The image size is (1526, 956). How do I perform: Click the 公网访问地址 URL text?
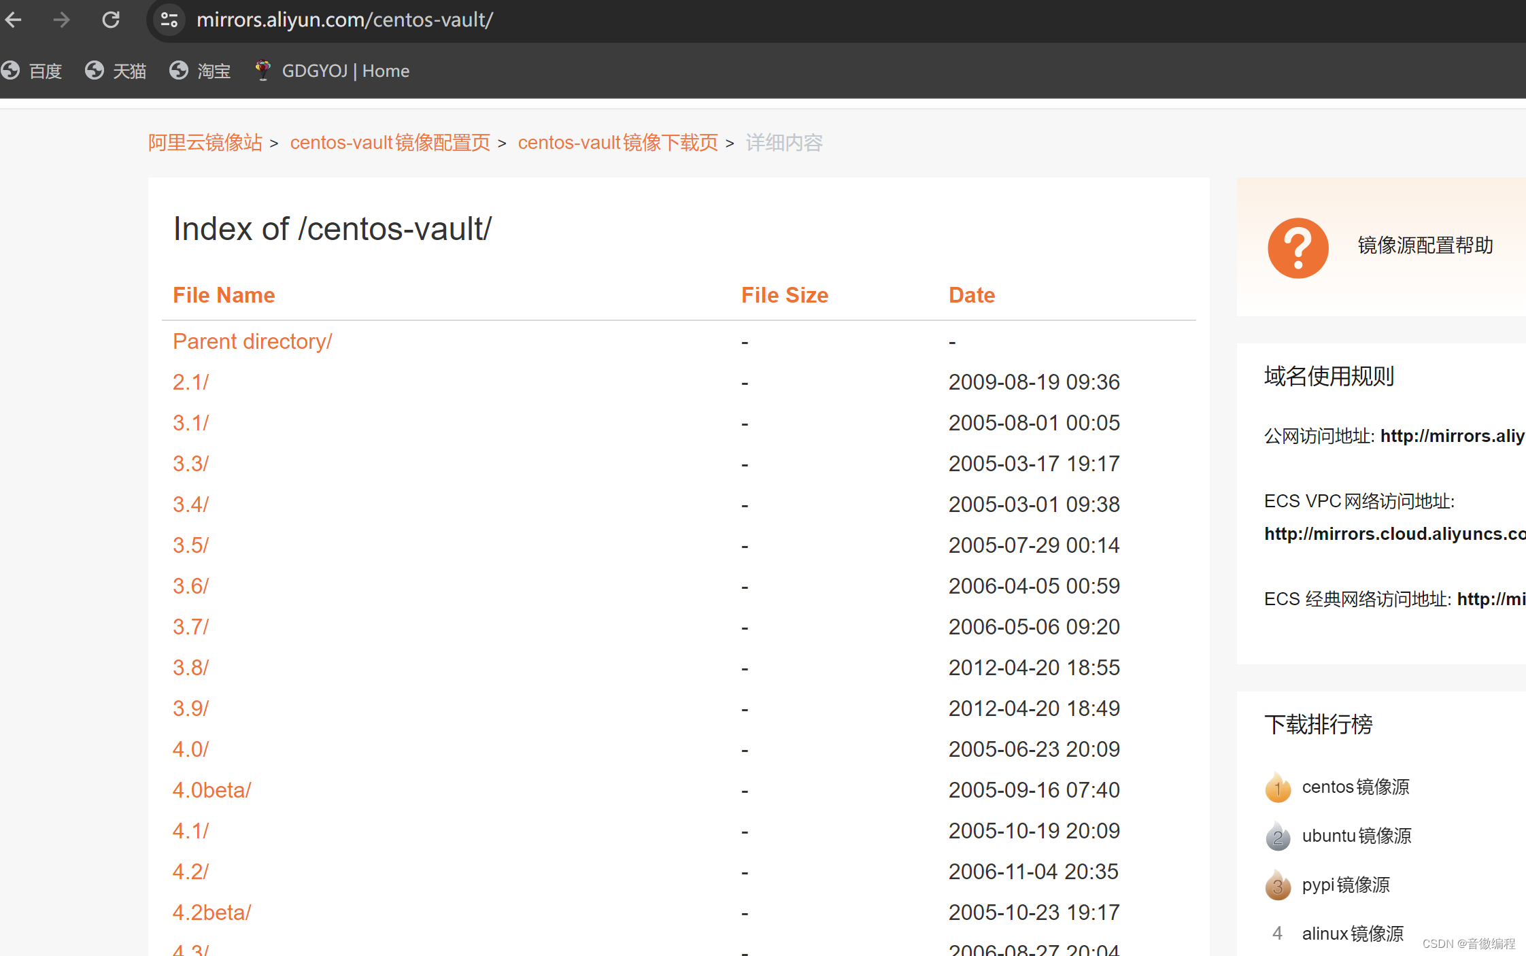click(x=1453, y=436)
